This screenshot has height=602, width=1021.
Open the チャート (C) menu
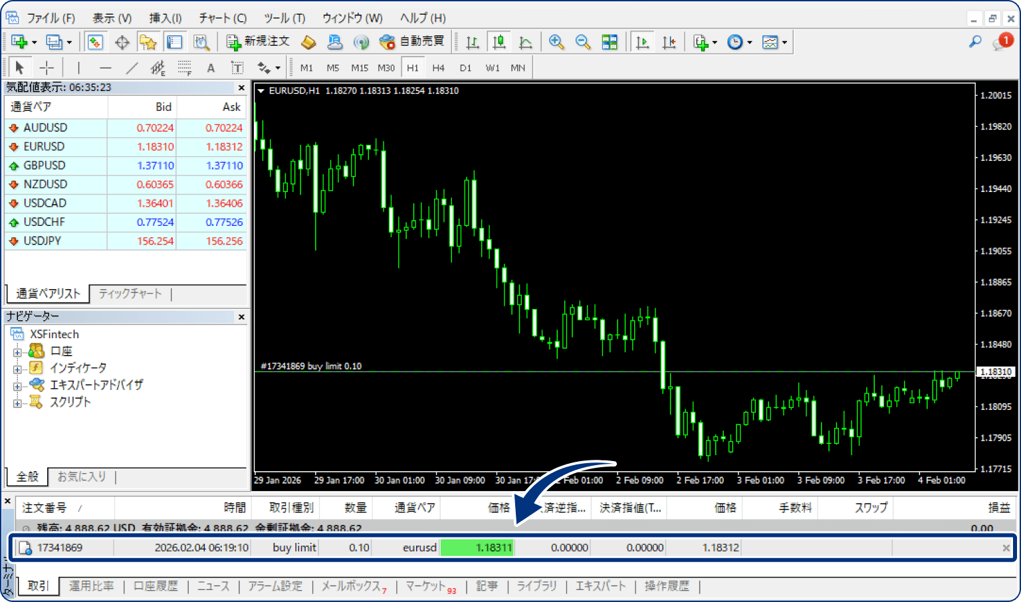pyautogui.click(x=223, y=18)
